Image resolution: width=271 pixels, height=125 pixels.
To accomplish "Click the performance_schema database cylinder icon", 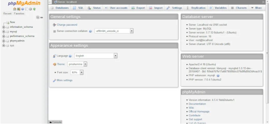I will [8, 36].
